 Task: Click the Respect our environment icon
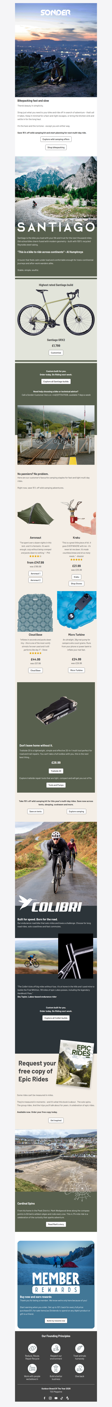[56, 1348]
